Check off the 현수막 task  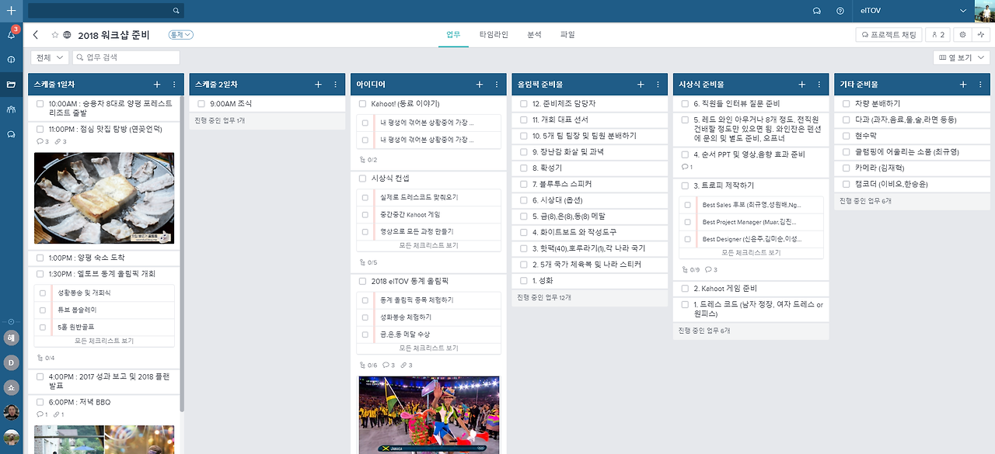847,136
